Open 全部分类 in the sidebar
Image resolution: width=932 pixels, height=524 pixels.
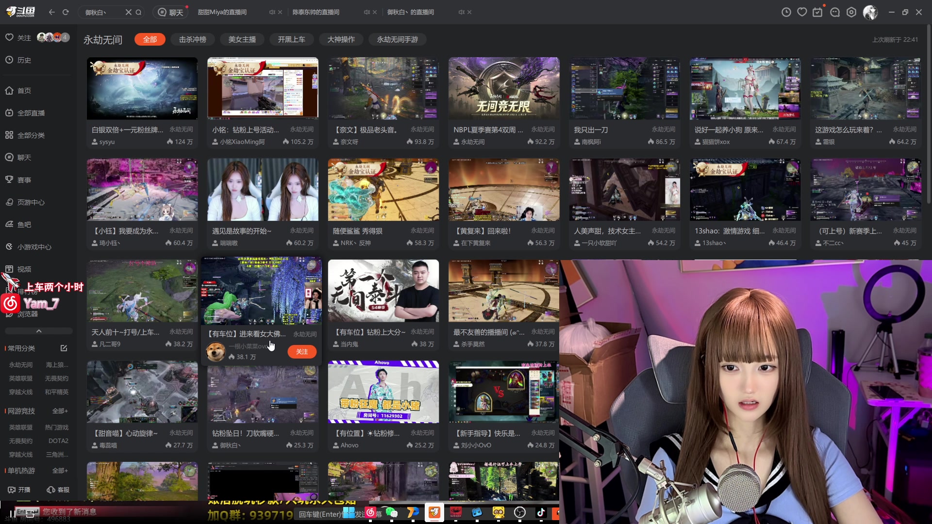(x=25, y=135)
